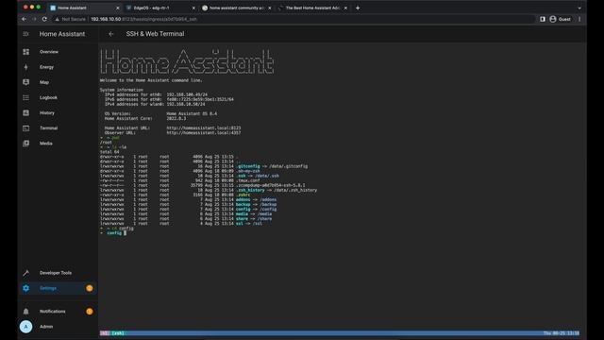Select the Map menu label
Image resolution: width=604 pixels, height=340 pixels.
pos(44,82)
